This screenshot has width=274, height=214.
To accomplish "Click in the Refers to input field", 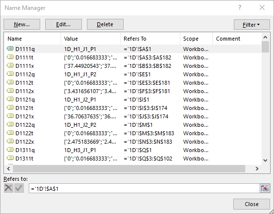I will 144,188.
